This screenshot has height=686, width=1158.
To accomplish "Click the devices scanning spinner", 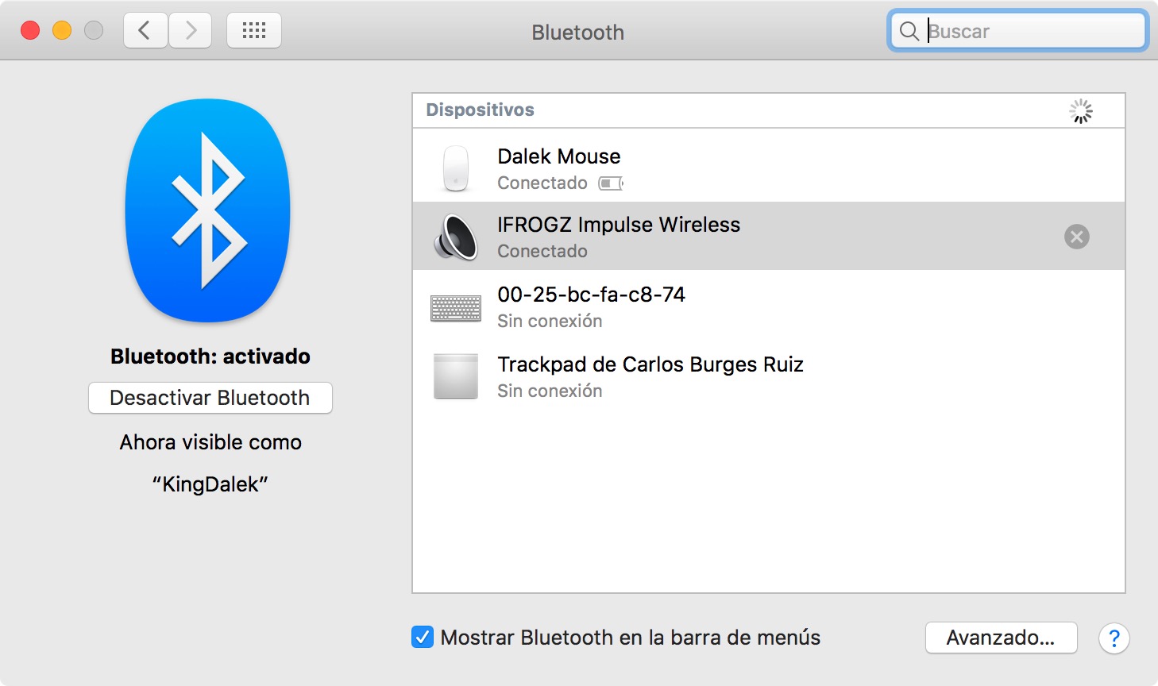I will [1081, 111].
